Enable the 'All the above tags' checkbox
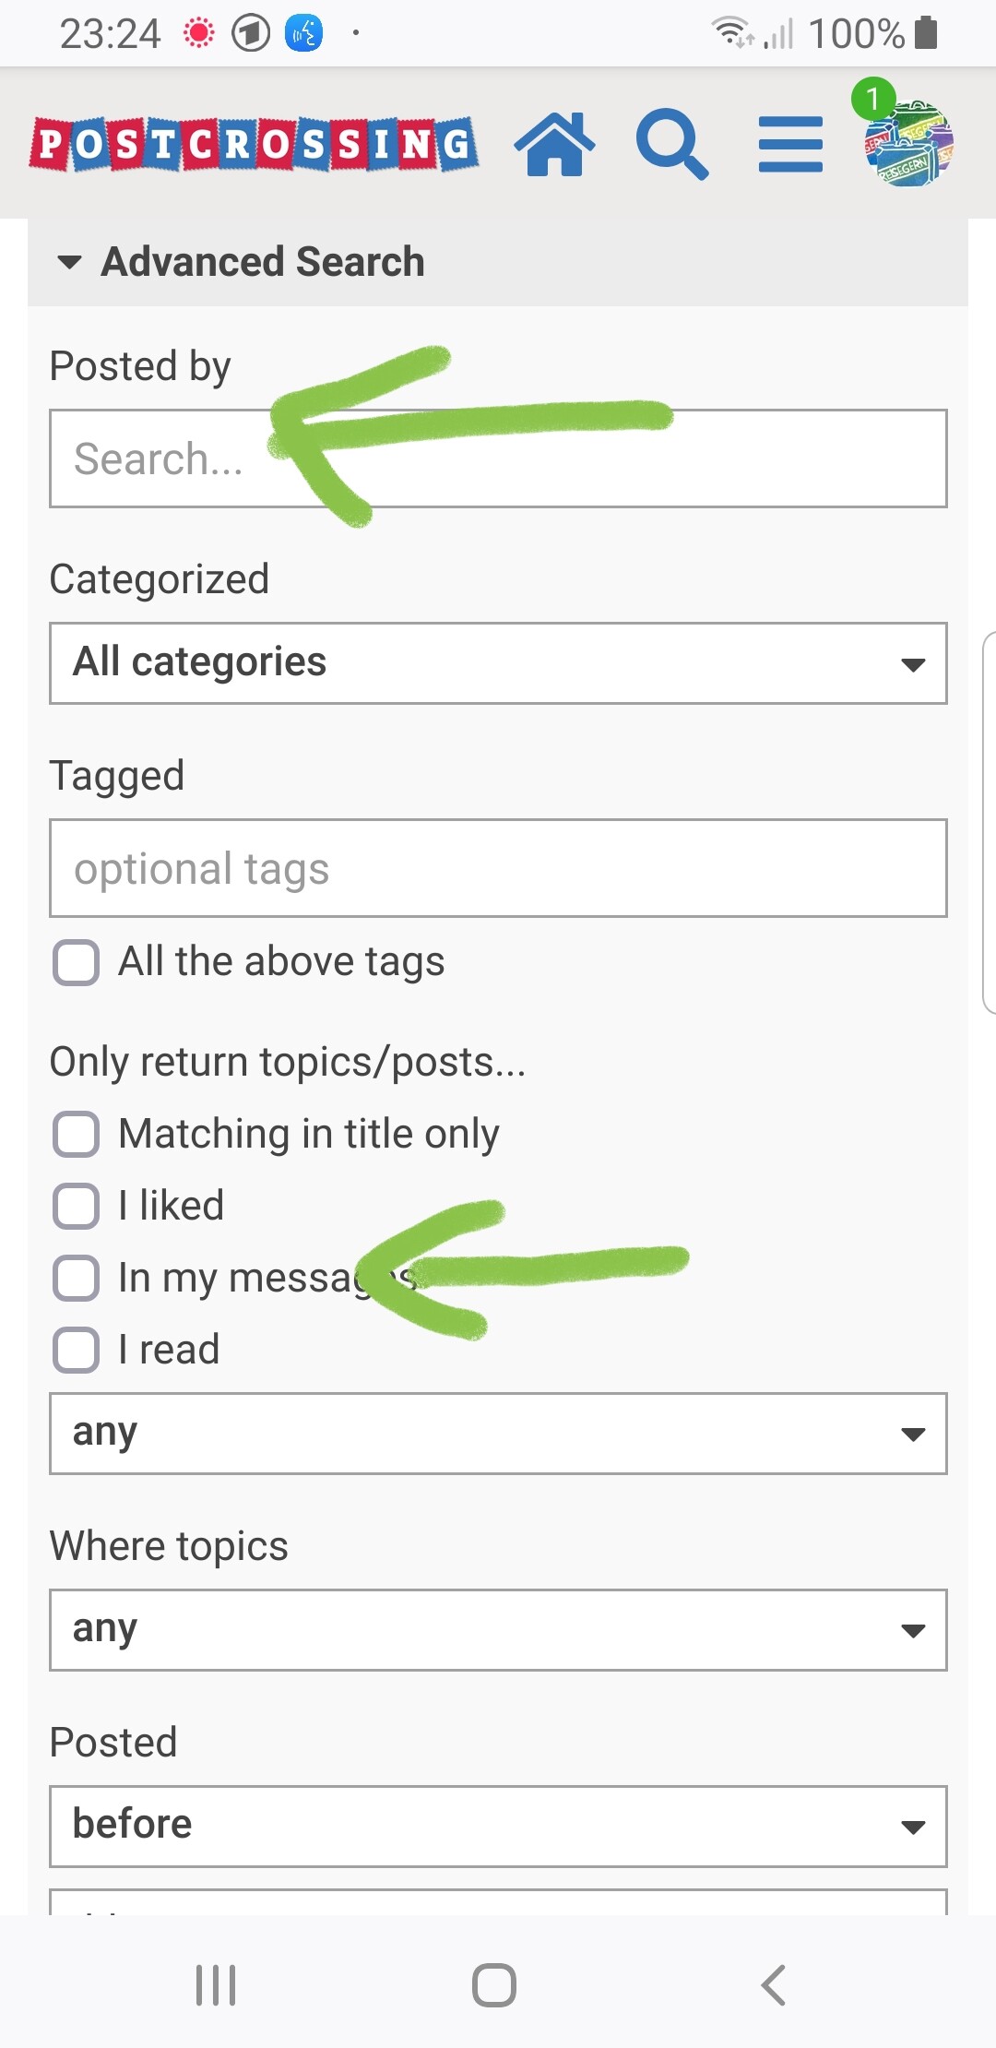The height and width of the screenshot is (2048, 996). [77, 962]
